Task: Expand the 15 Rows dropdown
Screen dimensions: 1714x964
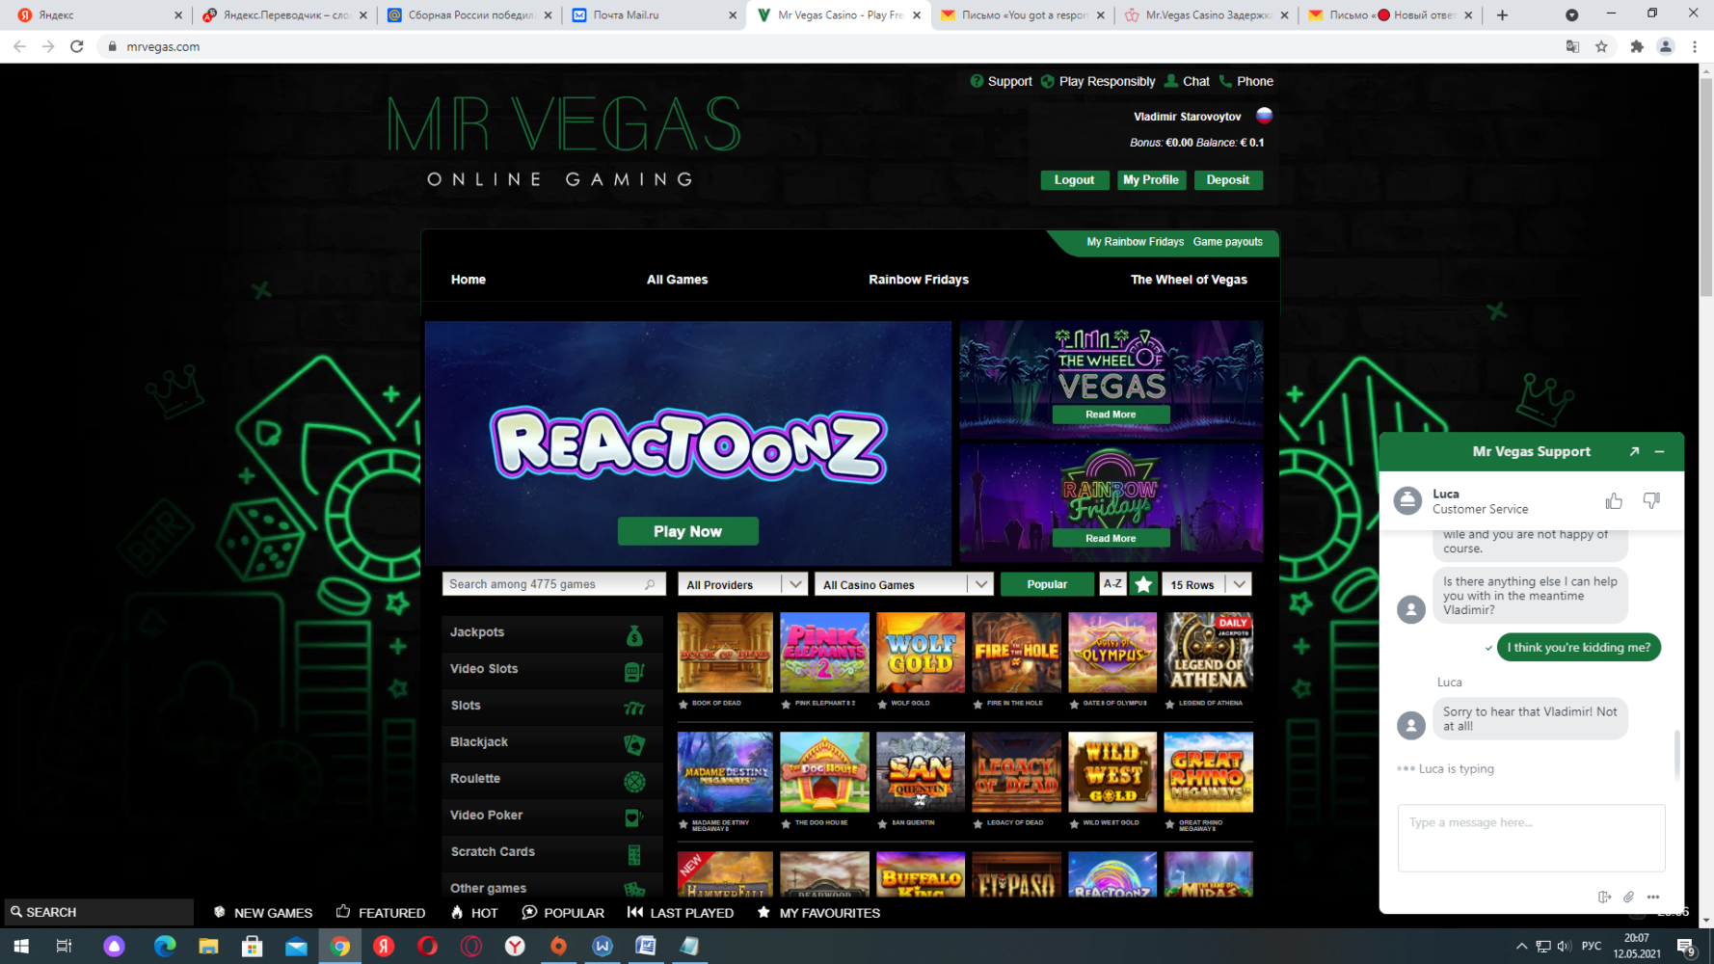Action: tap(1206, 584)
